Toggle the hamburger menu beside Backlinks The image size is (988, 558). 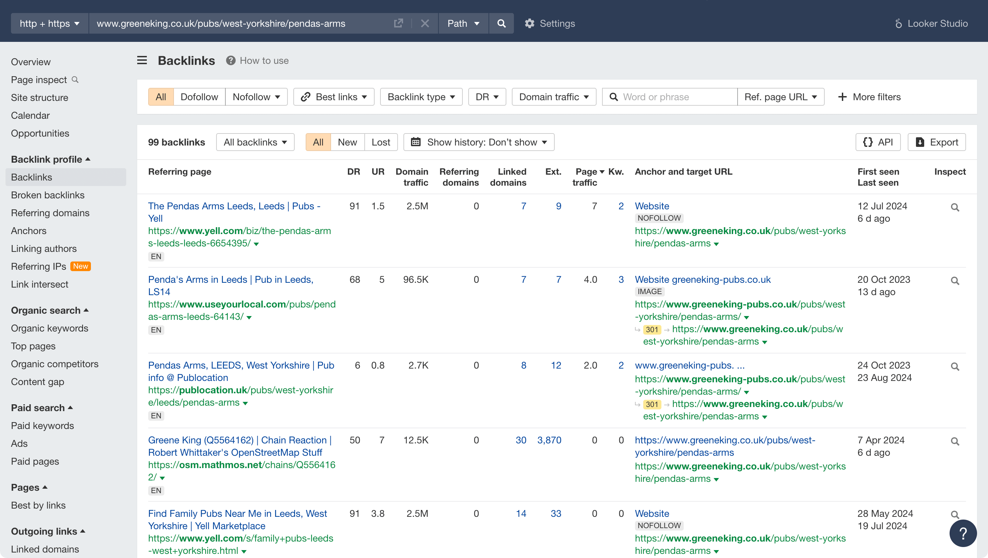(x=142, y=60)
